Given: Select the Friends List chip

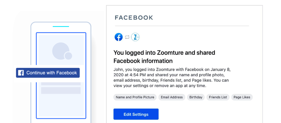Looking at the screenshot, I should click(x=218, y=97).
